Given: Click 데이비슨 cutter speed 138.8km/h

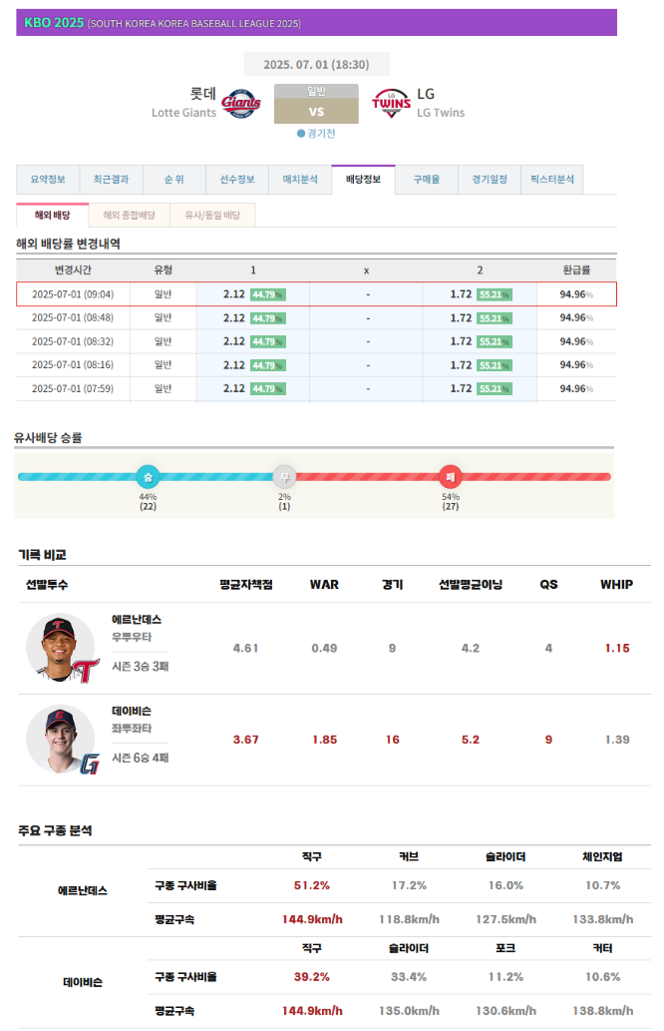Looking at the screenshot, I should tap(603, 1011).
